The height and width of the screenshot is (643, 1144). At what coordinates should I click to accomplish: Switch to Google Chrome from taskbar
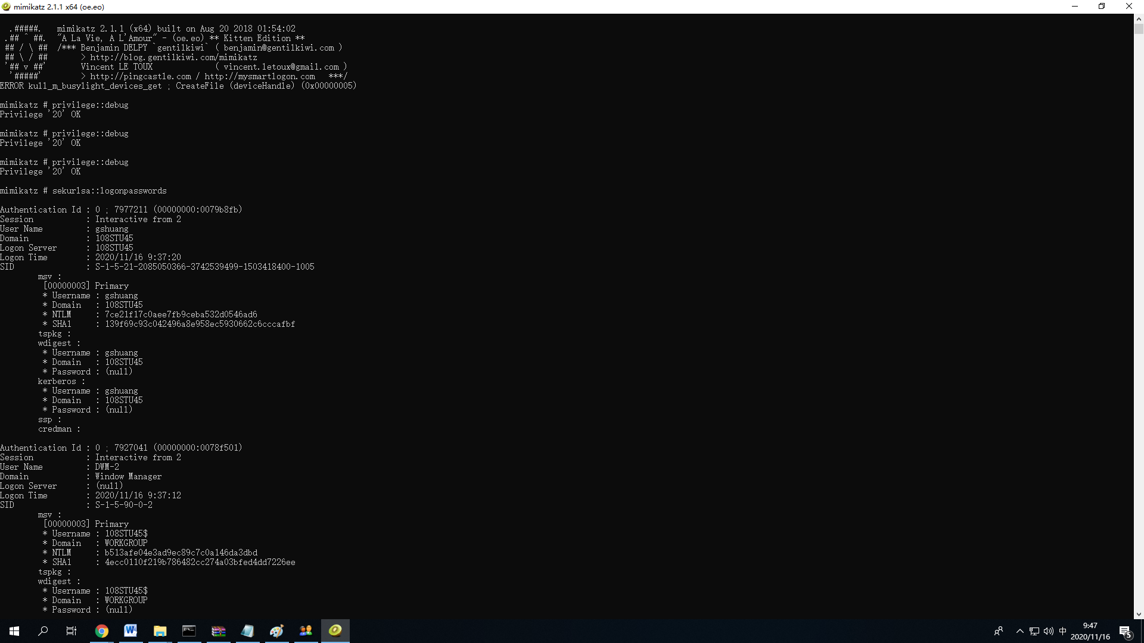pos(102,631)
